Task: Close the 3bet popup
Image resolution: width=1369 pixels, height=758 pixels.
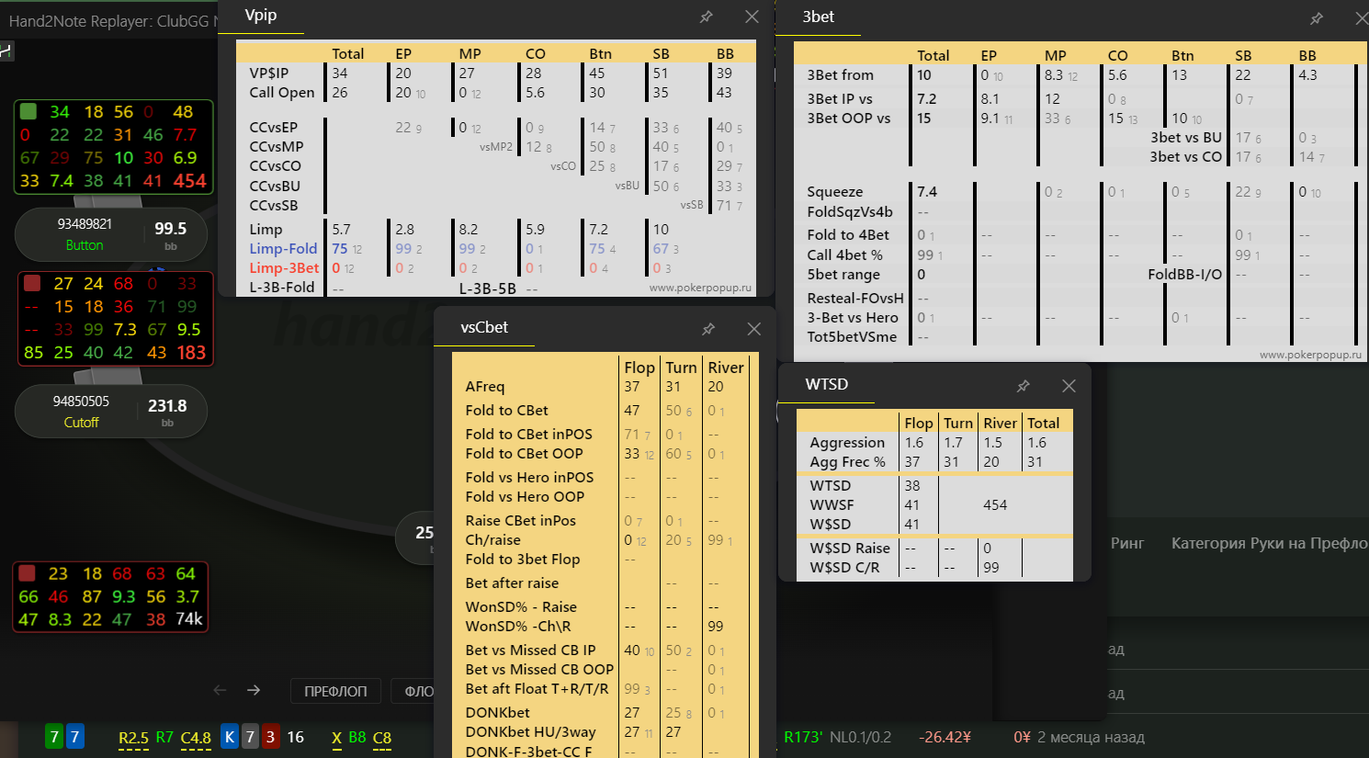Action: 1362,18
